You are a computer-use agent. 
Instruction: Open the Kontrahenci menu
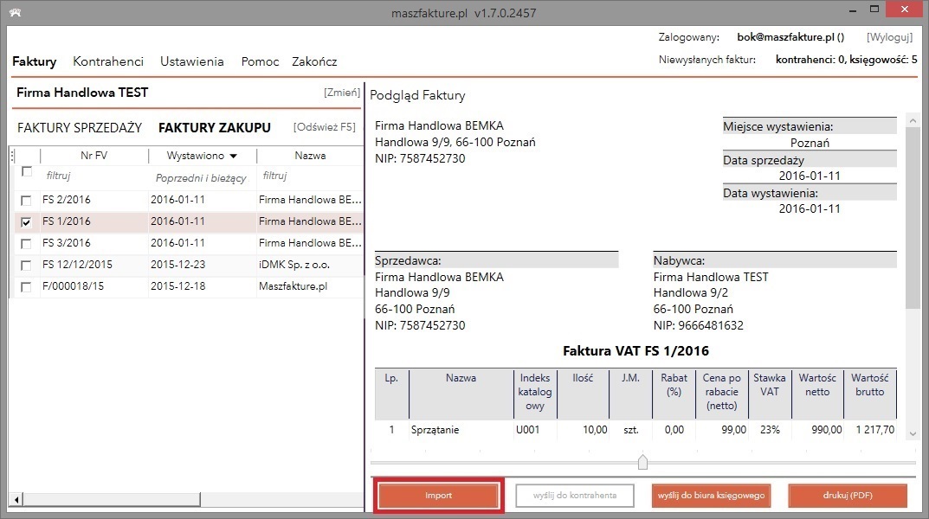pyautogui.click(x=108, y=61)
